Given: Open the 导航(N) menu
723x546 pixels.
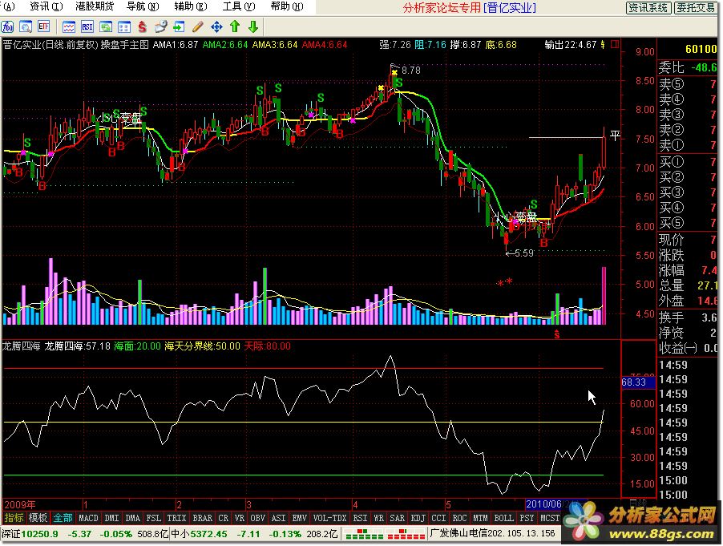Looking at the screenshot, I should click(x=143, y=6).
